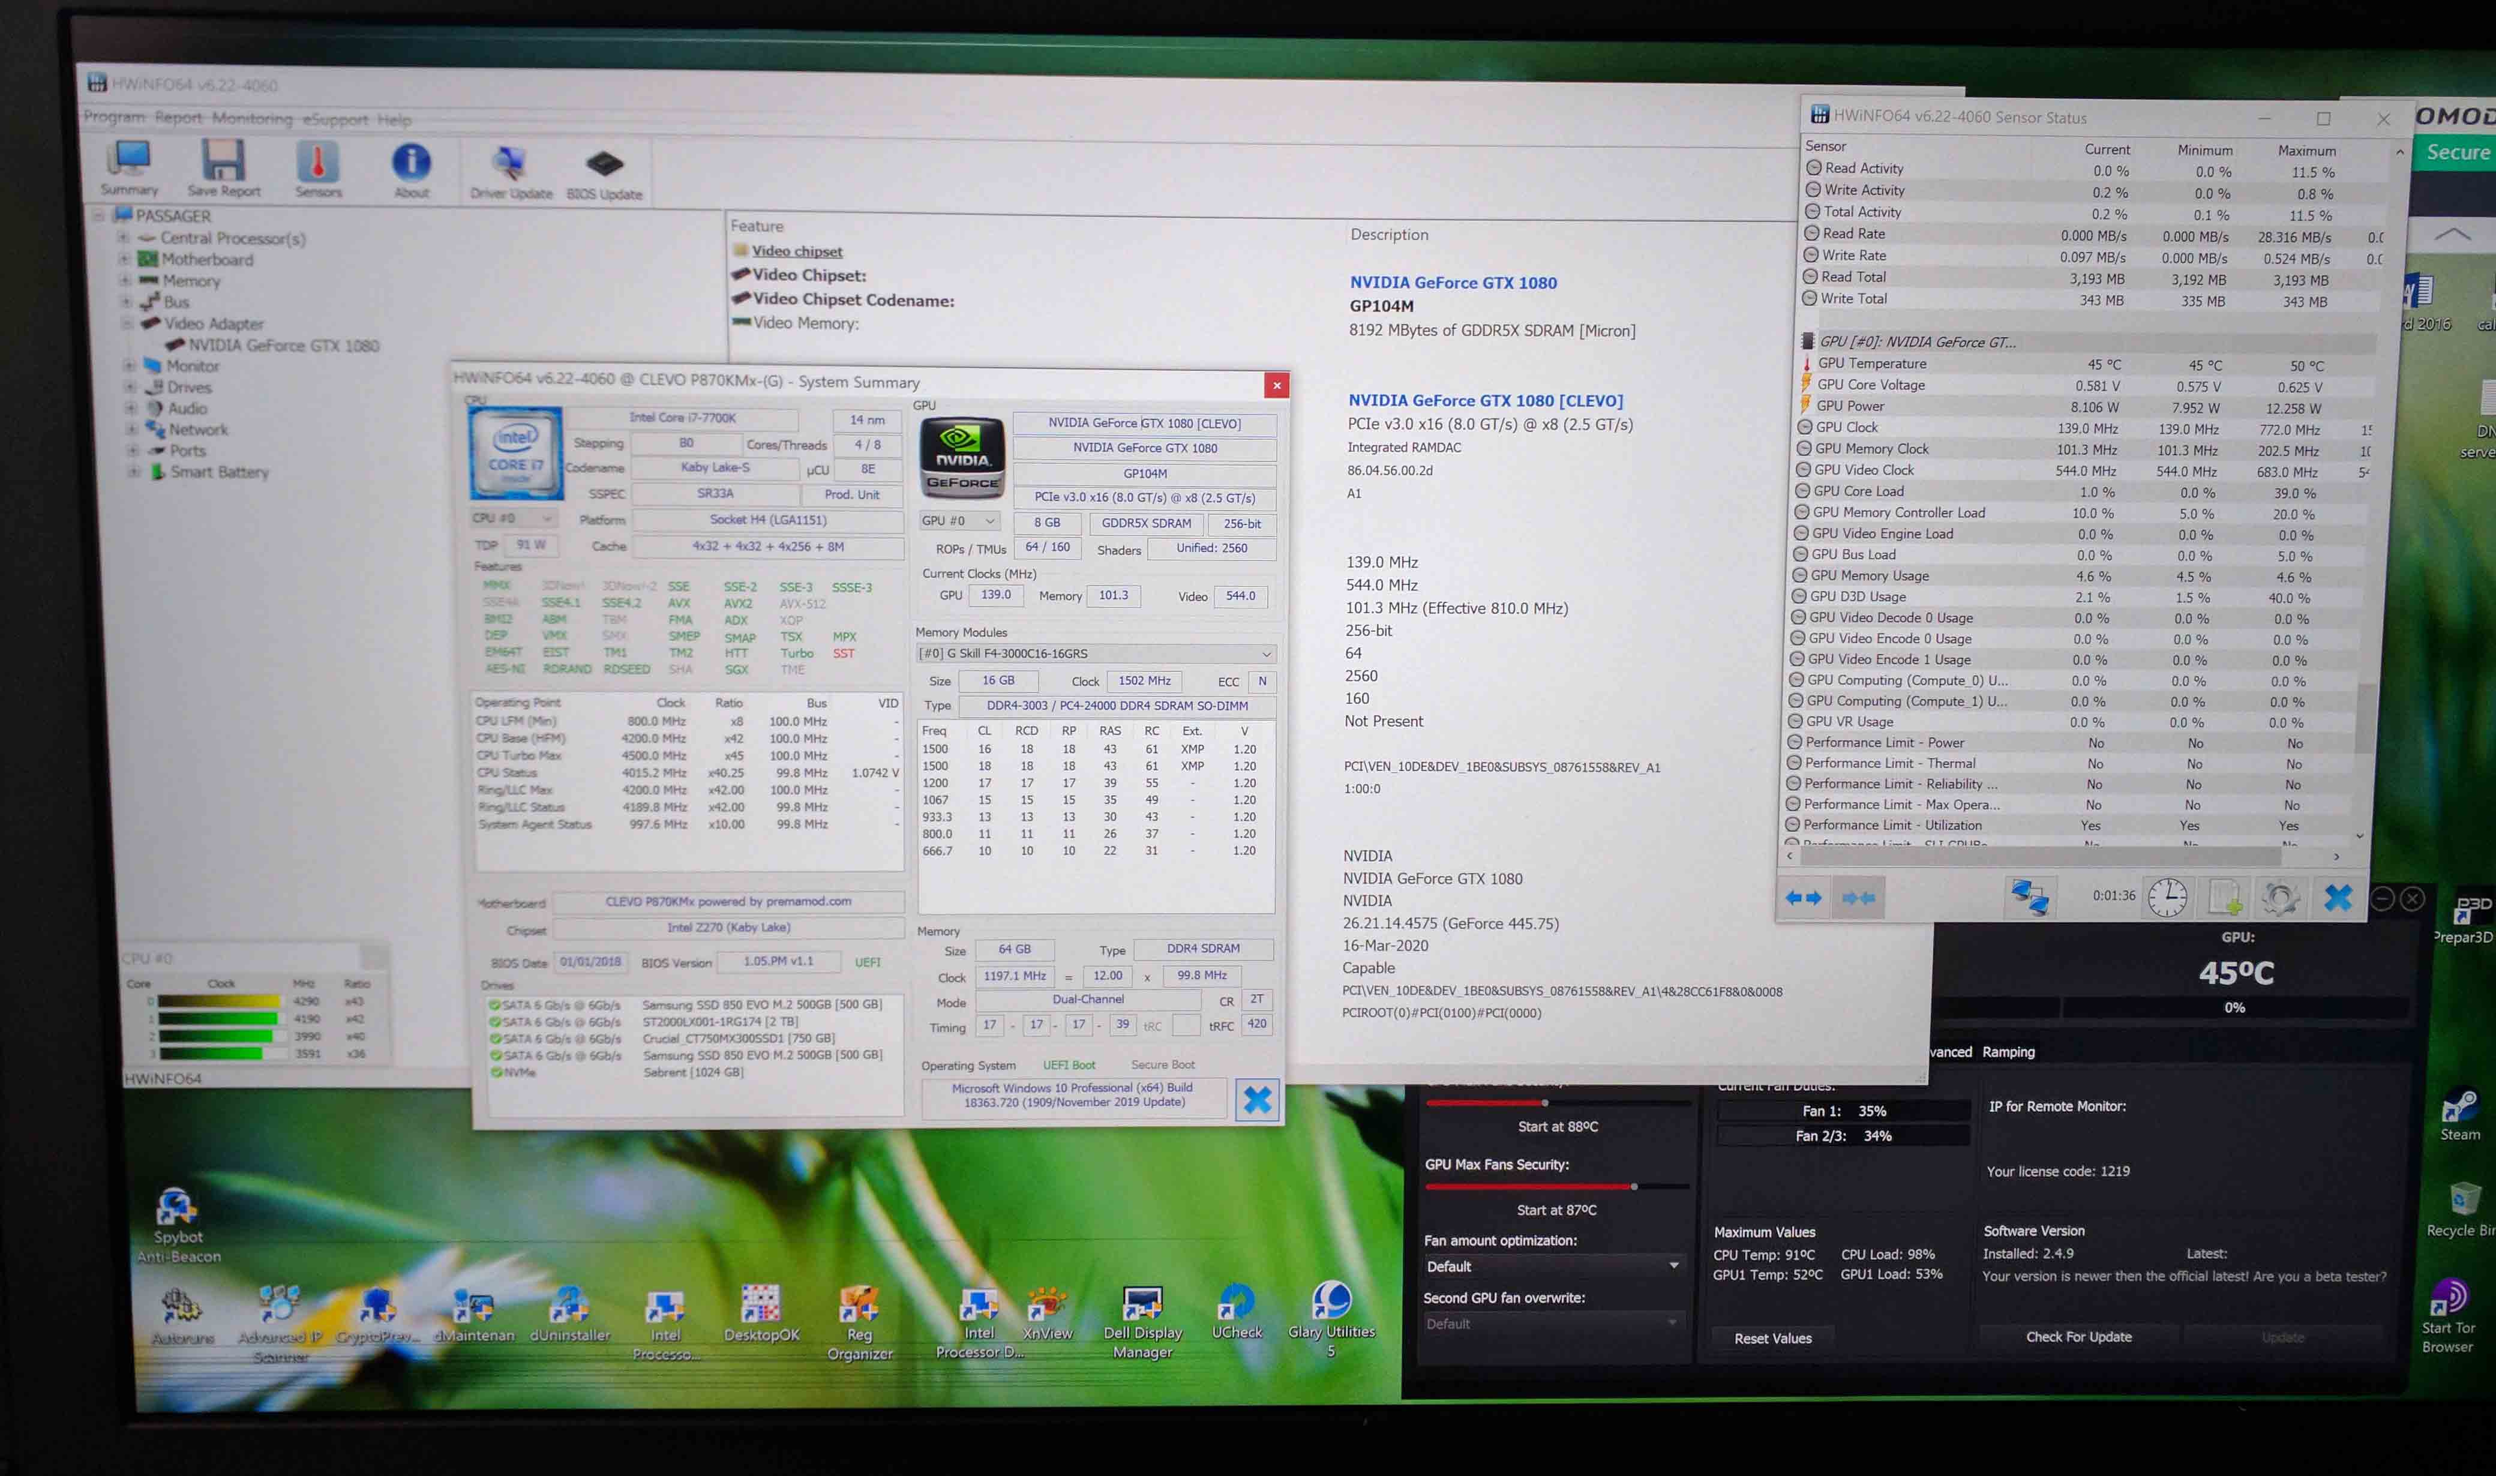Switch to the Ramping tab
This screenshot has width=2496, height=1476.
[2008, 1052]
